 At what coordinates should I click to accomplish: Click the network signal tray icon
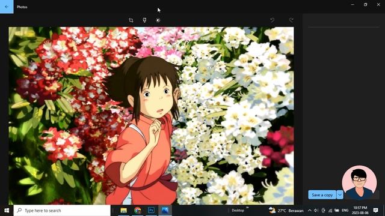click(330, 211)
